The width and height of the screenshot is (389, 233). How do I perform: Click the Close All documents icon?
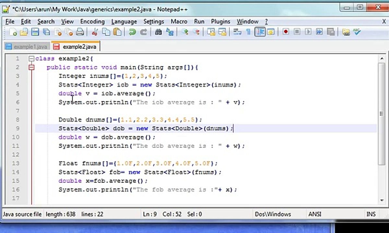[x=69, y=32]
